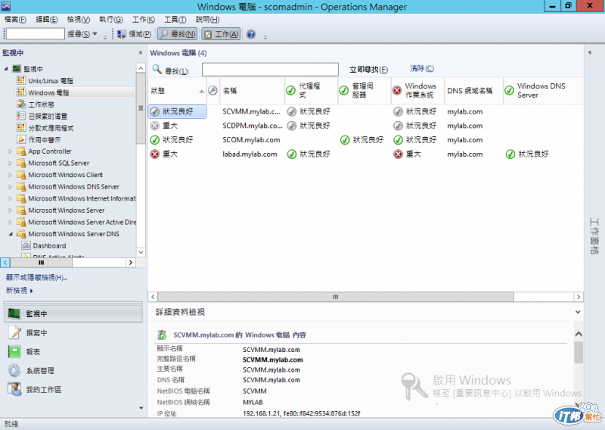Open 作用中警示 active alerts icon
This screenshot has height=430, width=605.
click(21, 139)
